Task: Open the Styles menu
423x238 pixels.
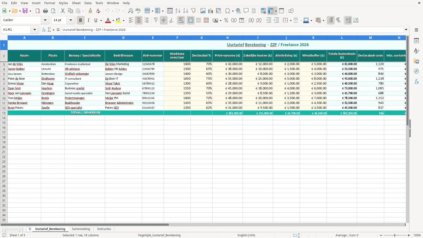Action: point(63,3)
